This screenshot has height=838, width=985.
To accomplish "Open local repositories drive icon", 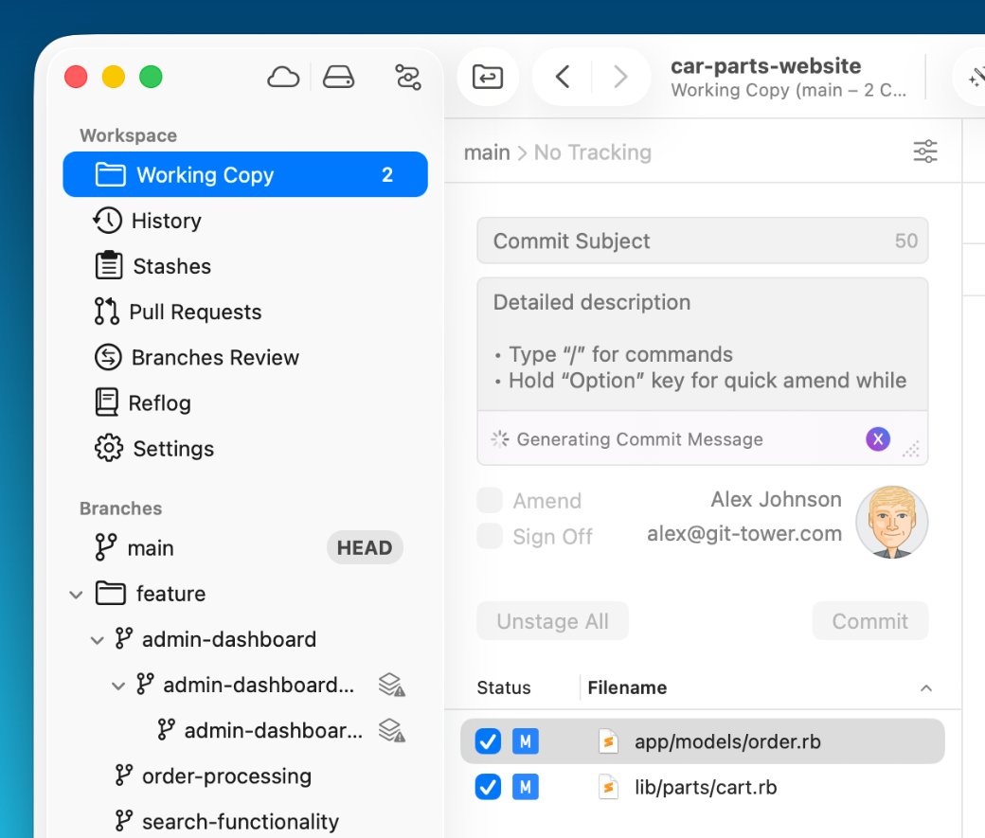I will click(338, 78).
